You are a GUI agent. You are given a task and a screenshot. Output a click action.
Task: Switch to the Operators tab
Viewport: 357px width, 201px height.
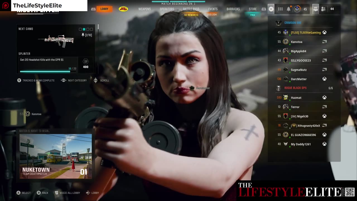tap(167, 9)
